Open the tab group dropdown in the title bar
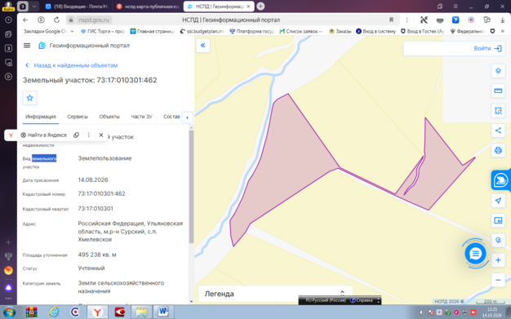This screenshot has height=319, width=511. tap(34, 7)
